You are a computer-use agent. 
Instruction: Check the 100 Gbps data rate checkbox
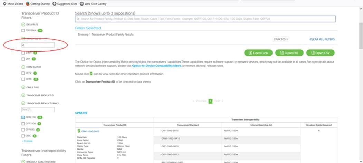(23, 30)
